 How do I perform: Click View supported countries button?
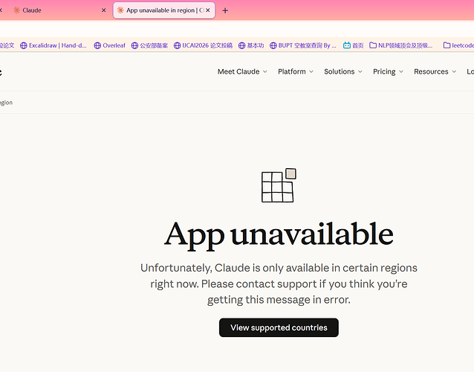tap(279, 327)
